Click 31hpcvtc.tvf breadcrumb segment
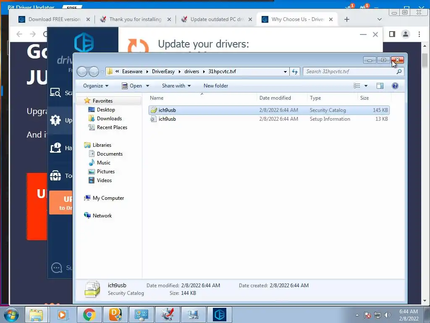This screenshot has width=430, height=323. pos(222,71)
